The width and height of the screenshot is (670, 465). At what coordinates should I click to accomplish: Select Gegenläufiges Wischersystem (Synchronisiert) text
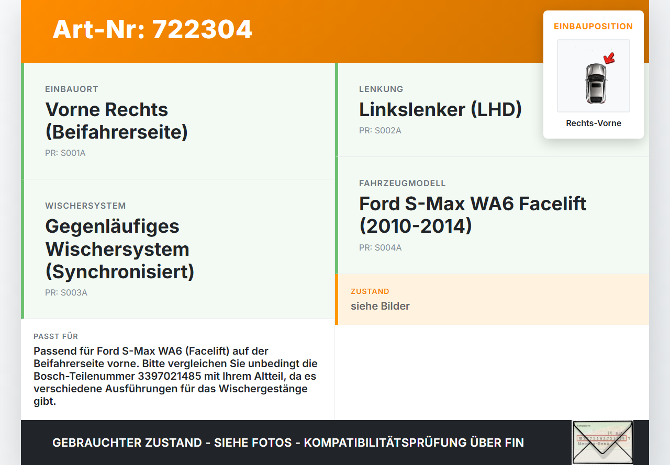click(x=120, y=249)
